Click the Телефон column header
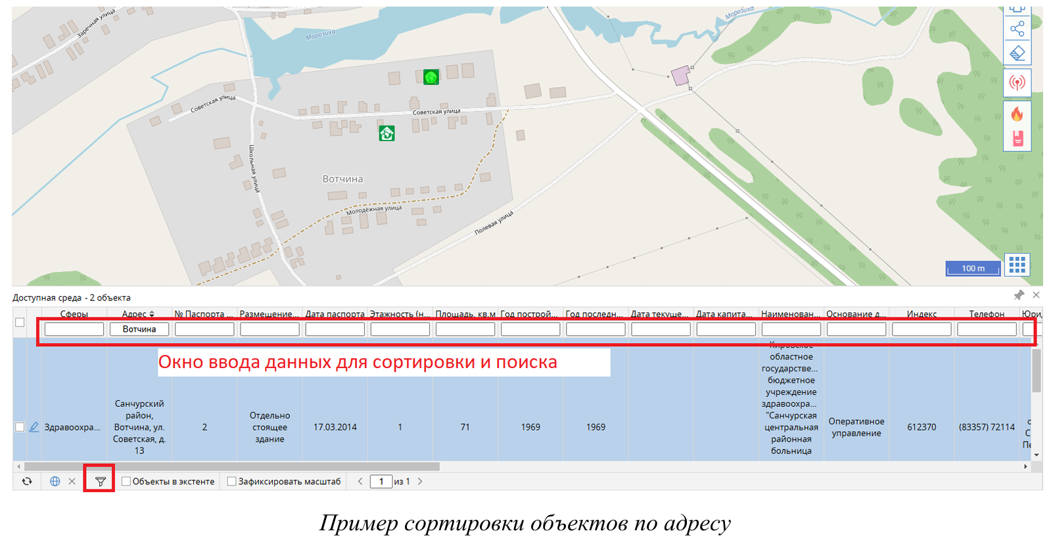 point(986,314)
